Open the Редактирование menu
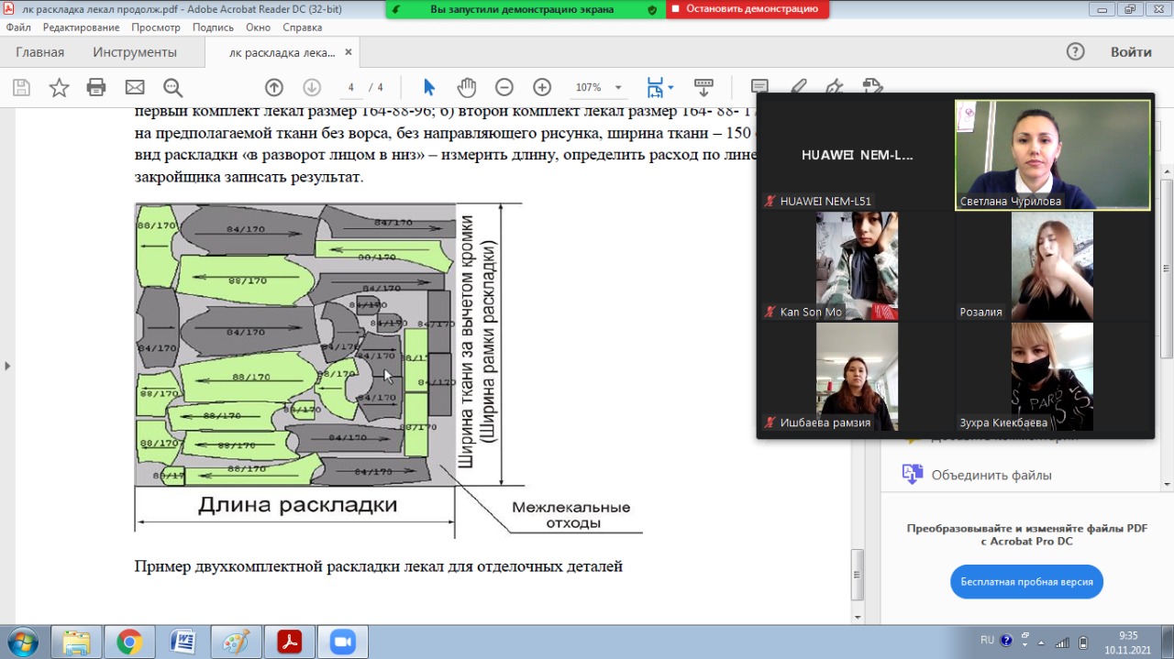Screen dimensions: 1174x659 pyautogui.click(x=82, y=27)
